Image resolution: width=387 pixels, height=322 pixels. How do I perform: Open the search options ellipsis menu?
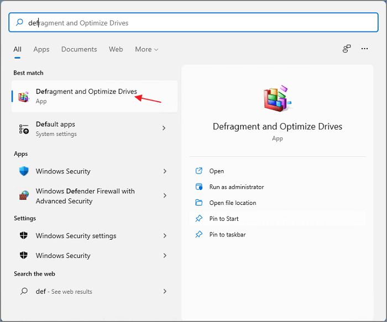click(364, 49)
